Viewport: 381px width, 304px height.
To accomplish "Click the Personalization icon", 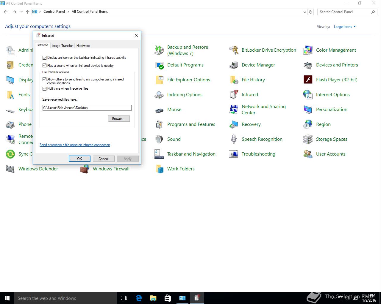I will click(x=308, y=110).
